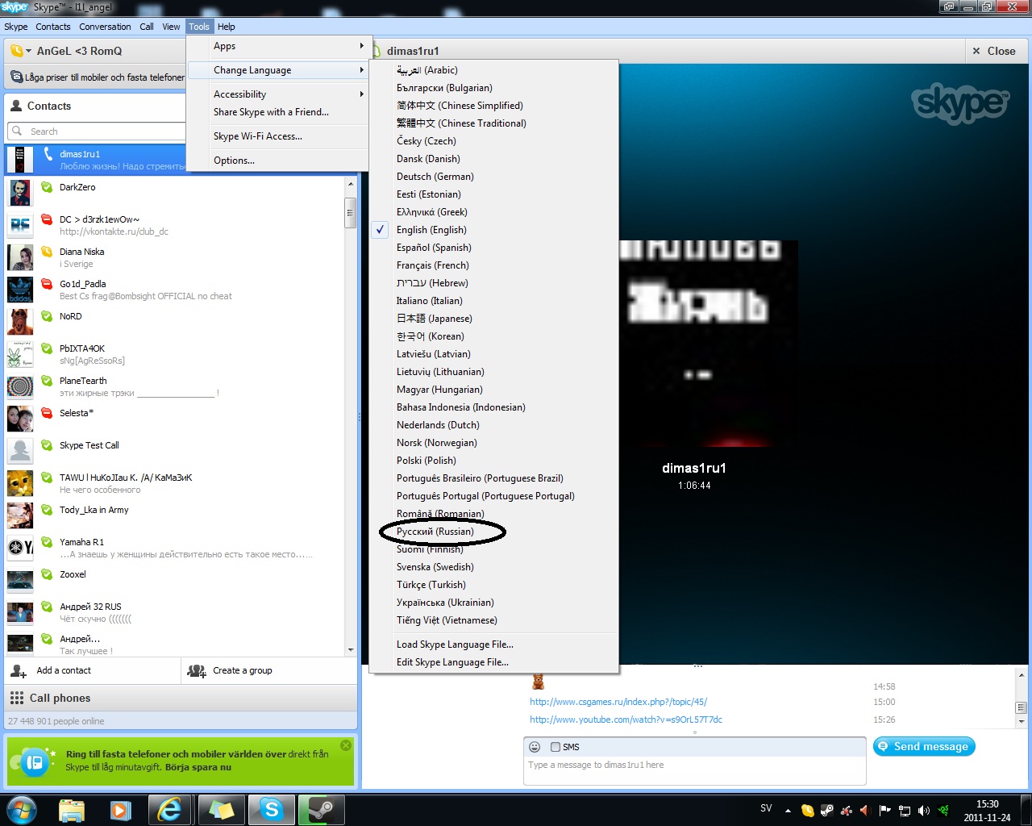Click Send message button
The image size is (1032, 826).
coord(924,747)
